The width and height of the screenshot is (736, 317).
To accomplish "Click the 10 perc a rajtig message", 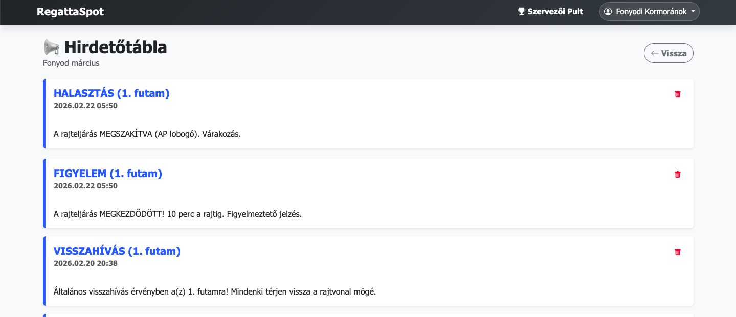I will (x=177, y=214).
